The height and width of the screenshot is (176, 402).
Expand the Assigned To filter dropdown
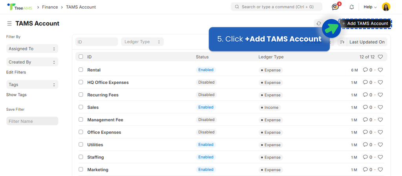pos(32,49)
